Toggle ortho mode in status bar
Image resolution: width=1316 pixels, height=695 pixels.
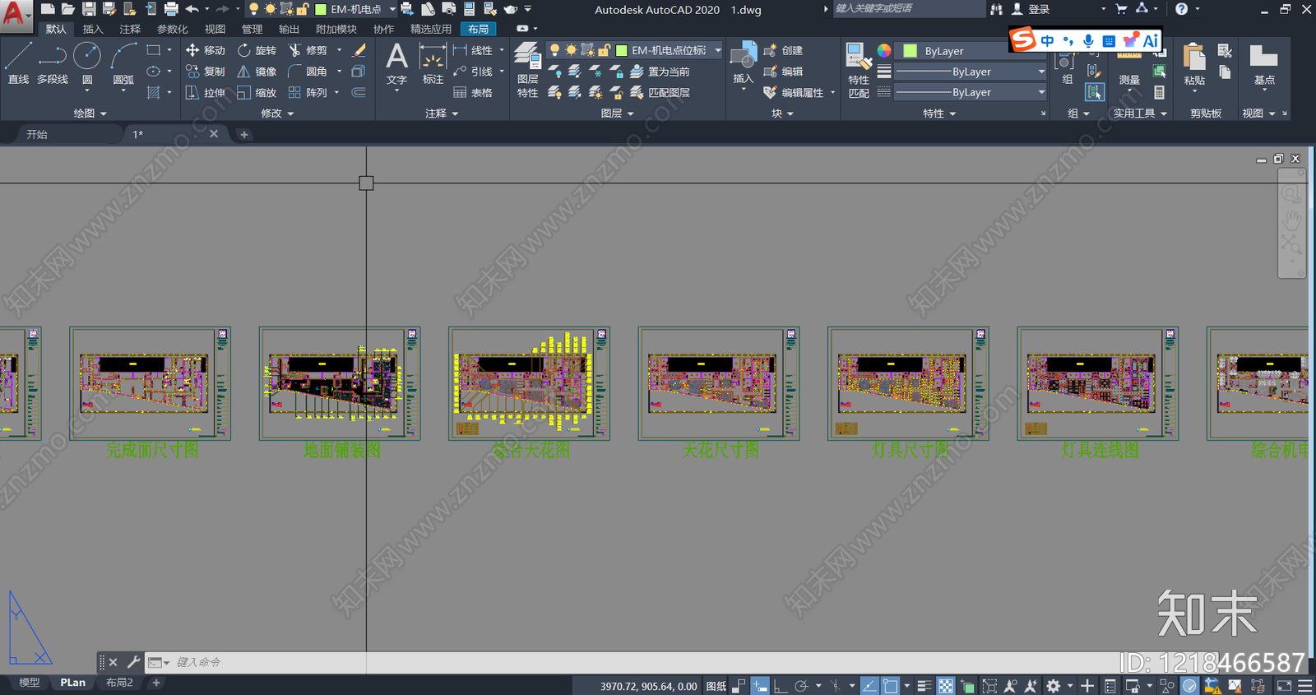(x=780, y=686)
